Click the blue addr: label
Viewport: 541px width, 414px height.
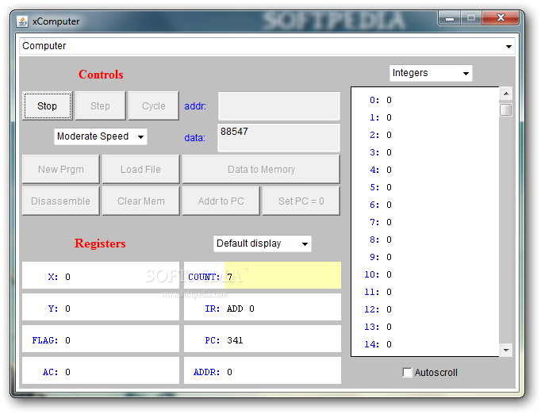click(195, 106)
